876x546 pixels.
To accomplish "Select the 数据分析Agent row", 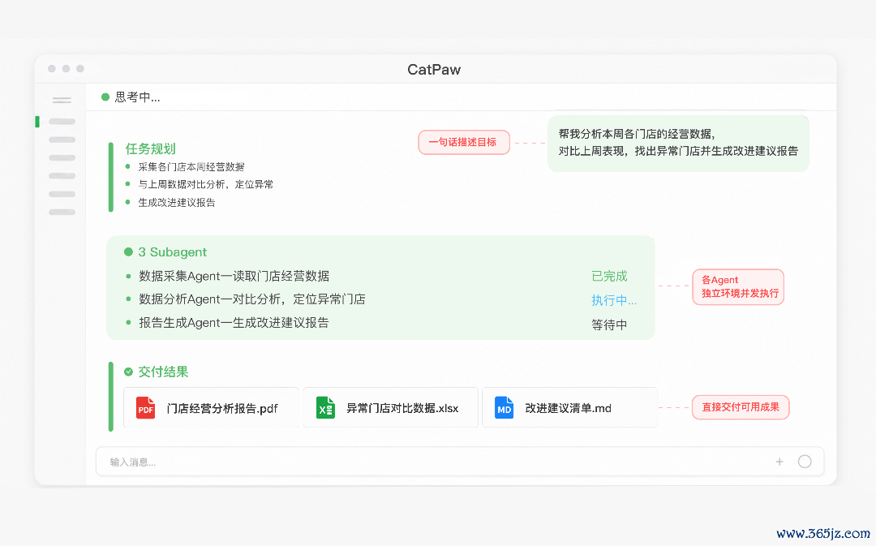I will 252,299.
